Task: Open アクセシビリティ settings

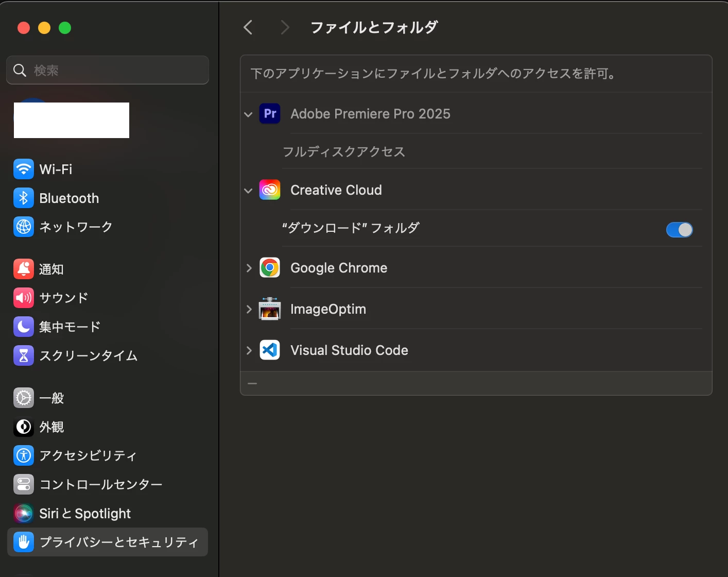Action: 108,455
